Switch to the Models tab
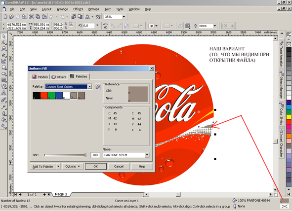Viewport: 292px width, 211px height. (40, 77)
